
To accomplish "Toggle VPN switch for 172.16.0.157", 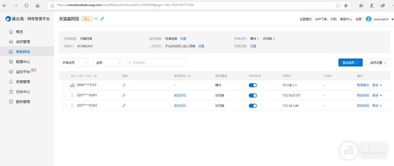I will tap(253, 96).
